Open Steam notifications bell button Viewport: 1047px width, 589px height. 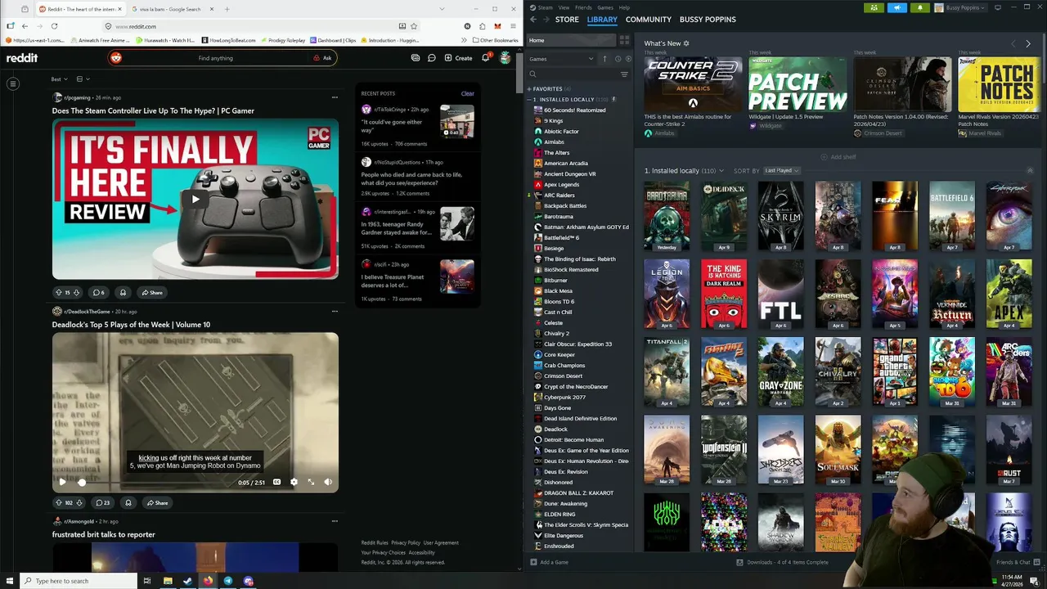(x=919, y=7)
